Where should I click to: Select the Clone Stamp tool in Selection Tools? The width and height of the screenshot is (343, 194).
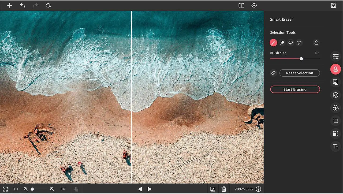coord(316,43)
